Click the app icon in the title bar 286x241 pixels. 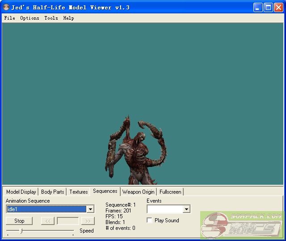[x=6, y=7]
